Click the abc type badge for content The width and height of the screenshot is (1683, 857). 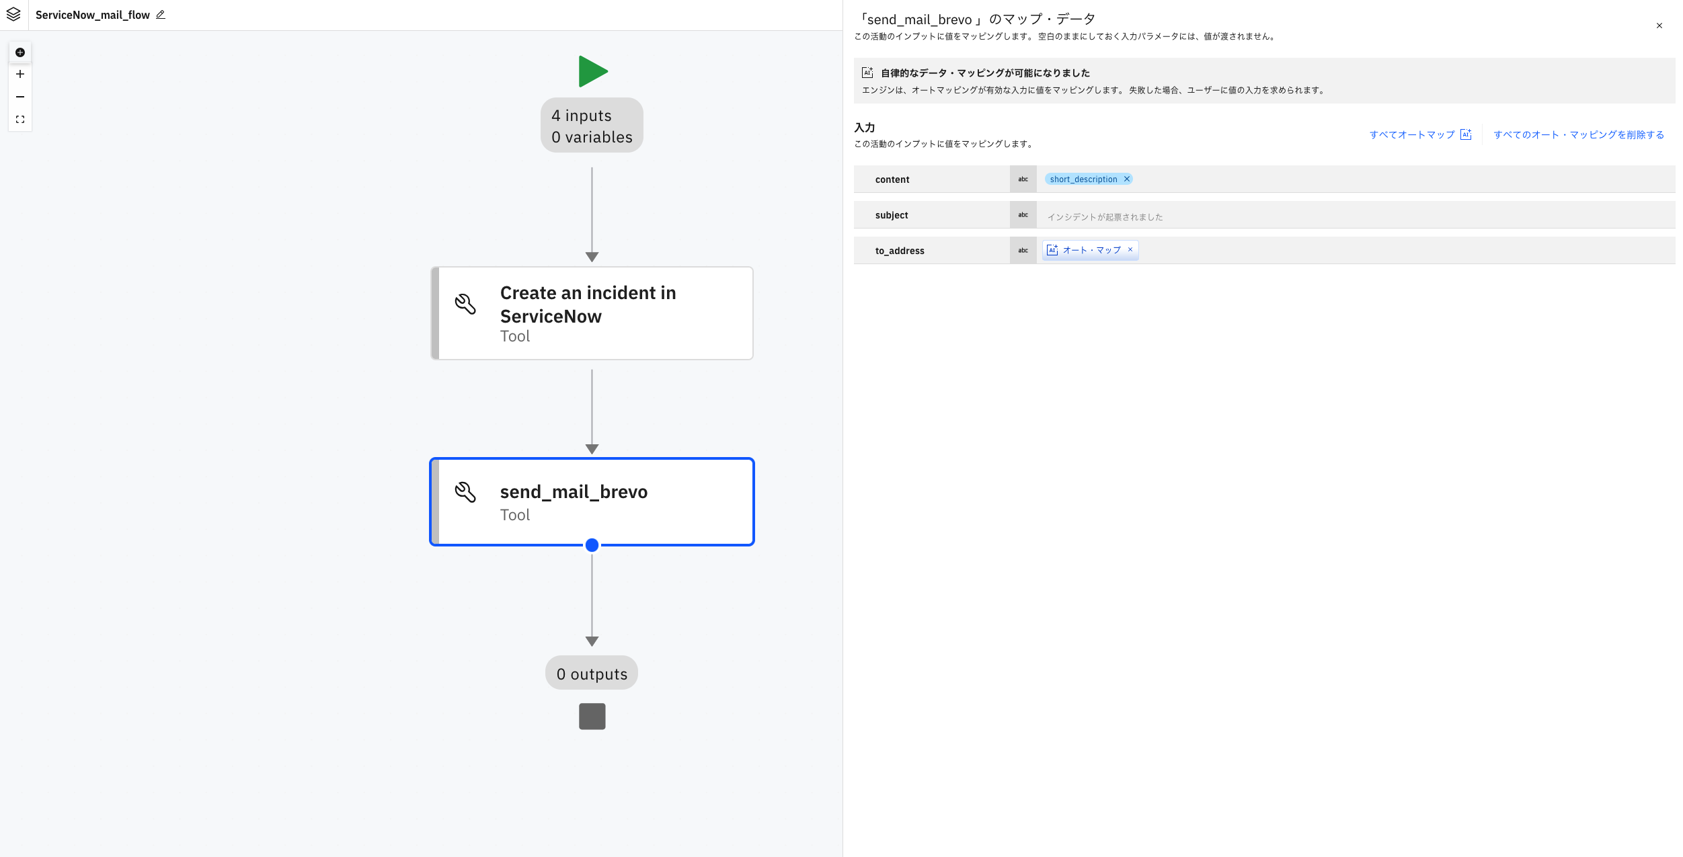[1023, 179]
